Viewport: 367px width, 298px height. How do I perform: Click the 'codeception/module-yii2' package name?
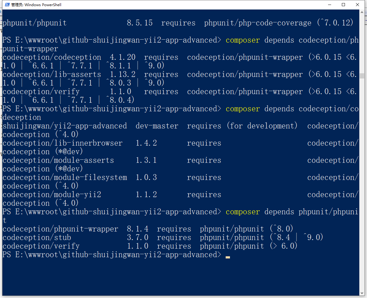[52, 195]
